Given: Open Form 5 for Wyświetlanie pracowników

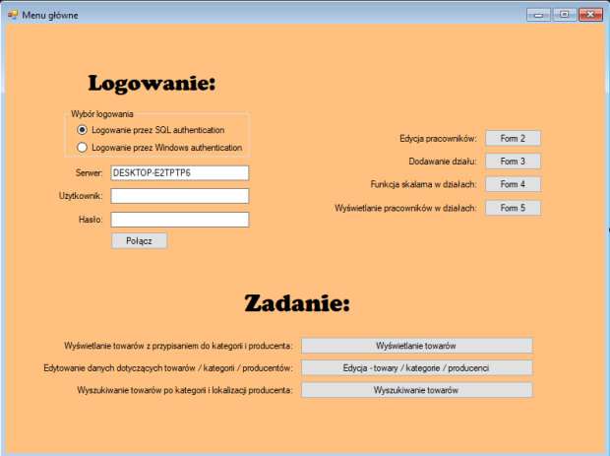Looking at the screenshot, I should [513, 208].
